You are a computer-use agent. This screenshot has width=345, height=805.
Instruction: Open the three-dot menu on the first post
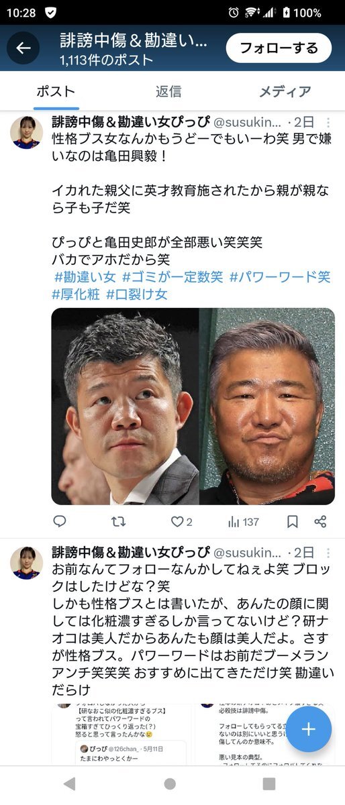[328, 122]
